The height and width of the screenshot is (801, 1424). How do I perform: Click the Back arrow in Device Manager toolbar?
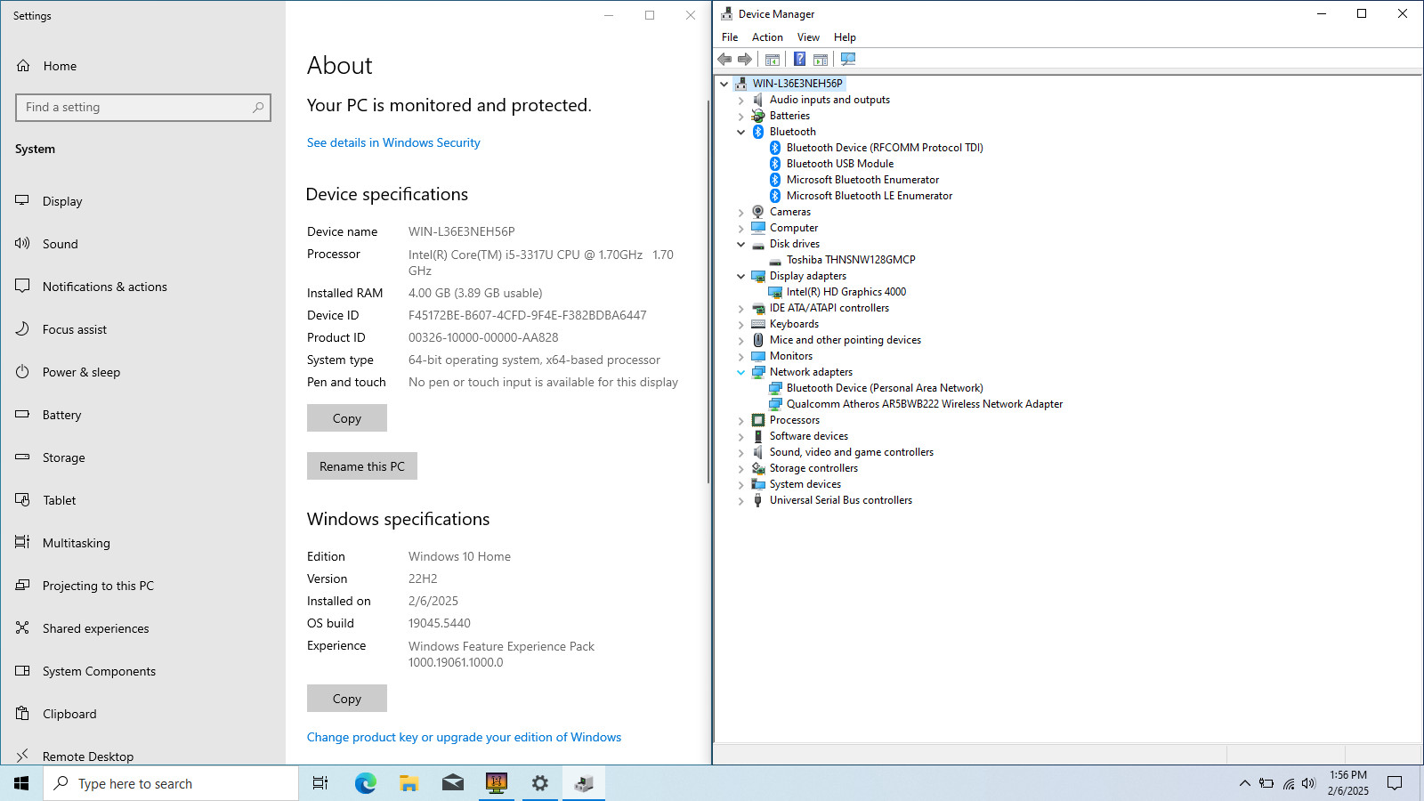tap(724, 60)
